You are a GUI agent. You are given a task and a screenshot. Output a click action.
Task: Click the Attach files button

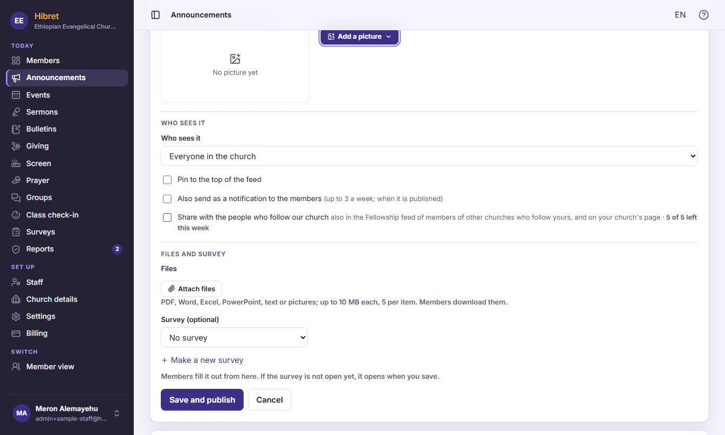point(191,289)
